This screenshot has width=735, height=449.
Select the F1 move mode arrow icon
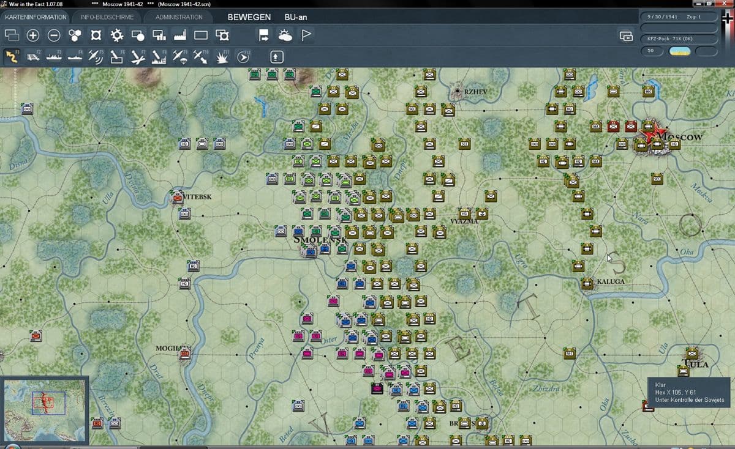coord(12,56)
